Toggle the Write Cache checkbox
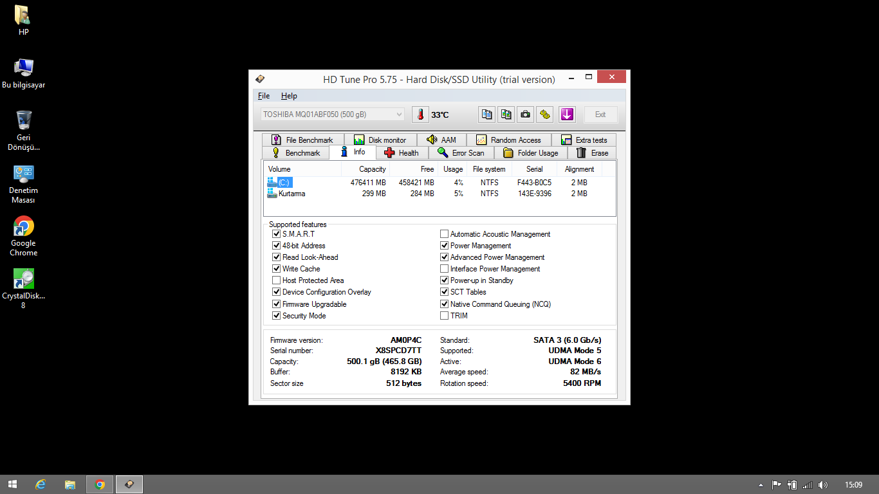The width and height of the screenshot is (879, 494). [x=276, y=269]
